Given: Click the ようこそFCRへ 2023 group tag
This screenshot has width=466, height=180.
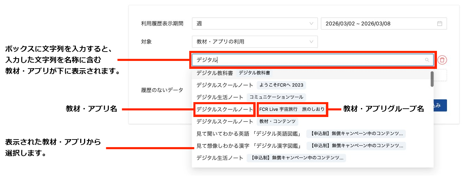Looking at the screenshot, I should tap(281, 85).
